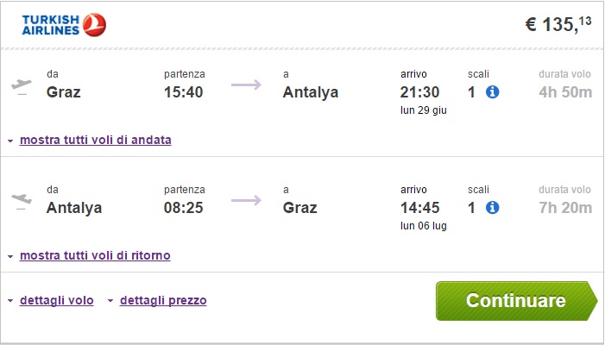The image size is (605, 345).
Task: Click the 4h 50m flight duration
Action: 565,91
